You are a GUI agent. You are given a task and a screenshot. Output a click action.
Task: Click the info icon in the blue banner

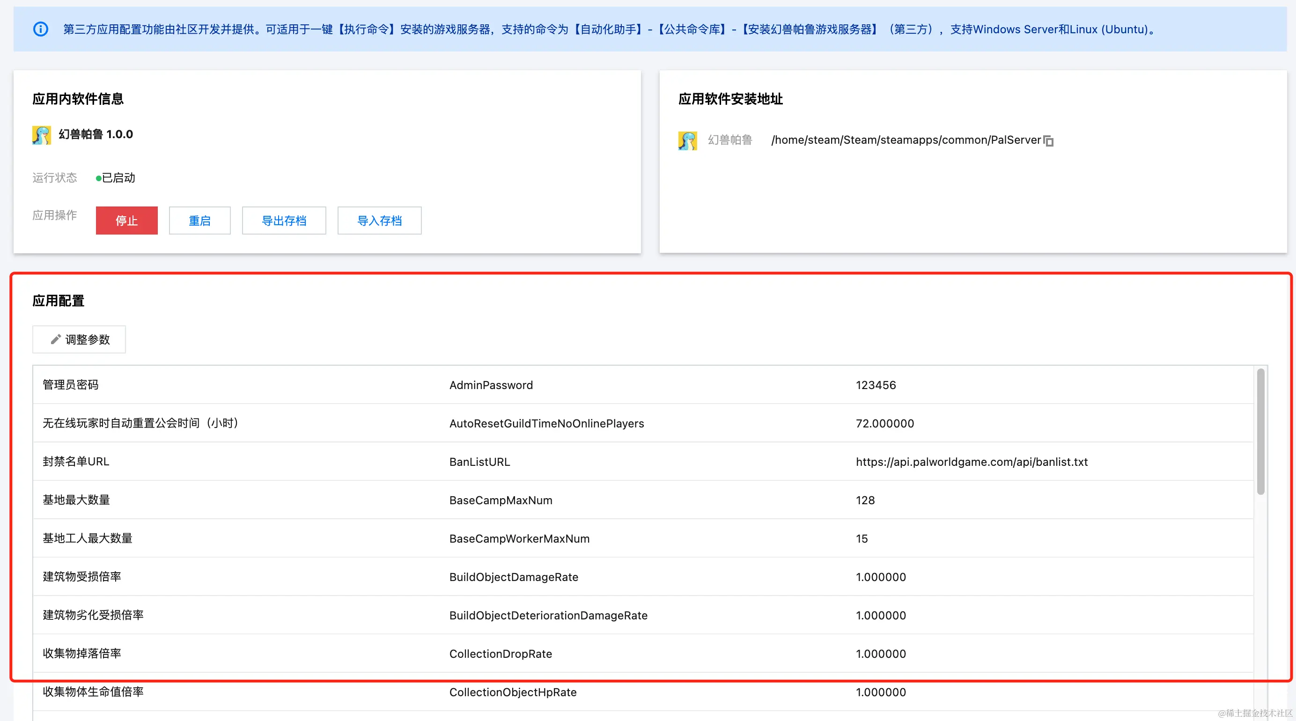tap(41, 29)
